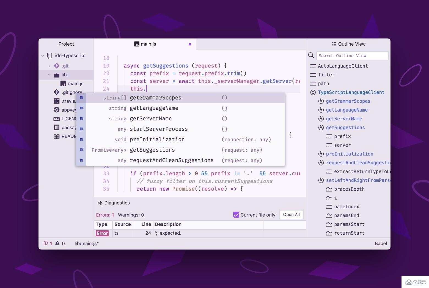Collapse the lib folder chevron
429x288 pixels.
click(x=49, y=74)
